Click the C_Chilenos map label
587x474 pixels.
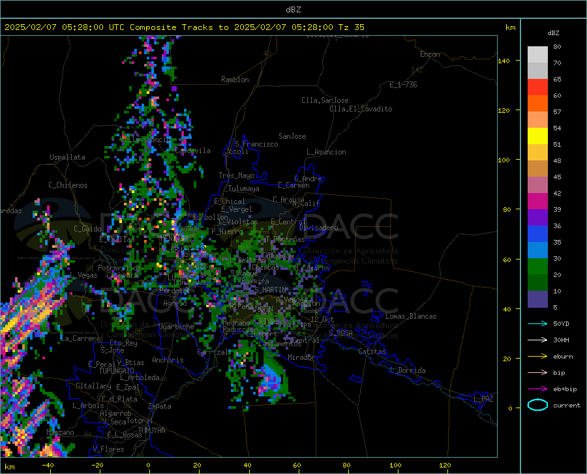(68, 185)
